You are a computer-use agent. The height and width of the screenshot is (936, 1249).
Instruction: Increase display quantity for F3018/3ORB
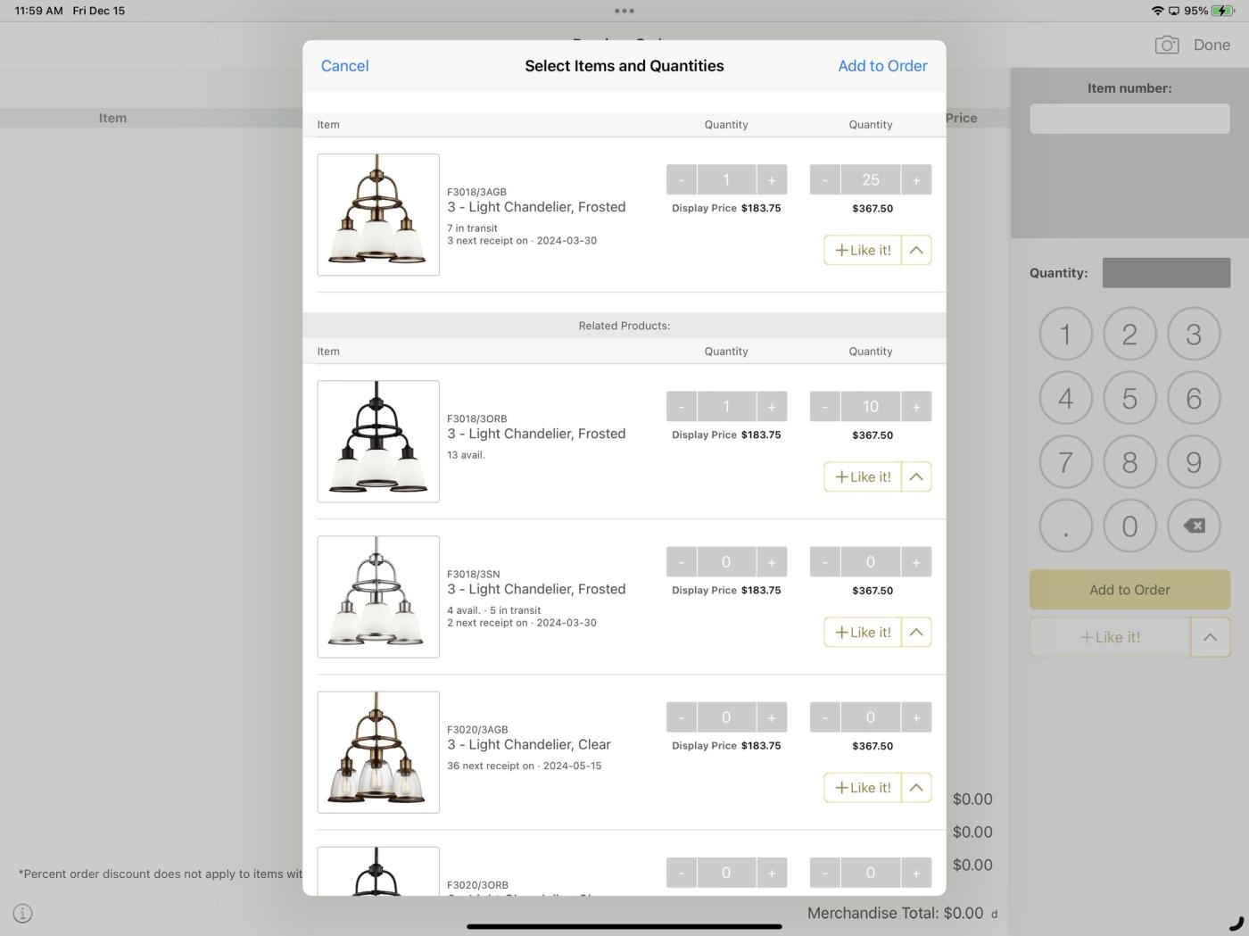772,406
